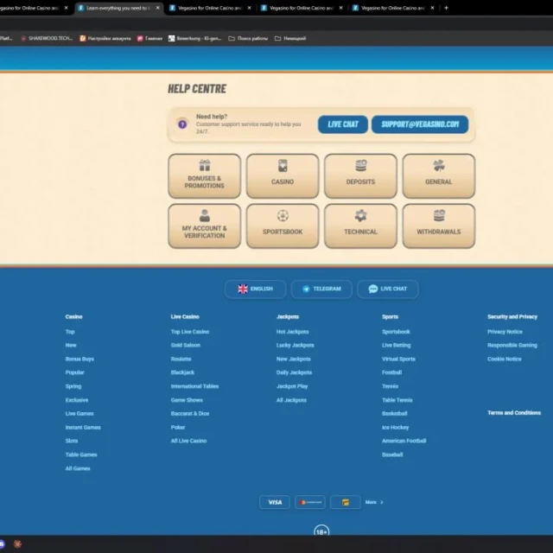Open the Sportsbook help category
This screenshot has height=553, width=553.
(283, 226)
